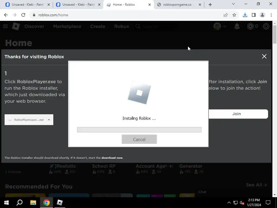The width and height of the screenshot is (277, 208).
Task: Click Chrome icon in taskbar
Action: [46, 203]
